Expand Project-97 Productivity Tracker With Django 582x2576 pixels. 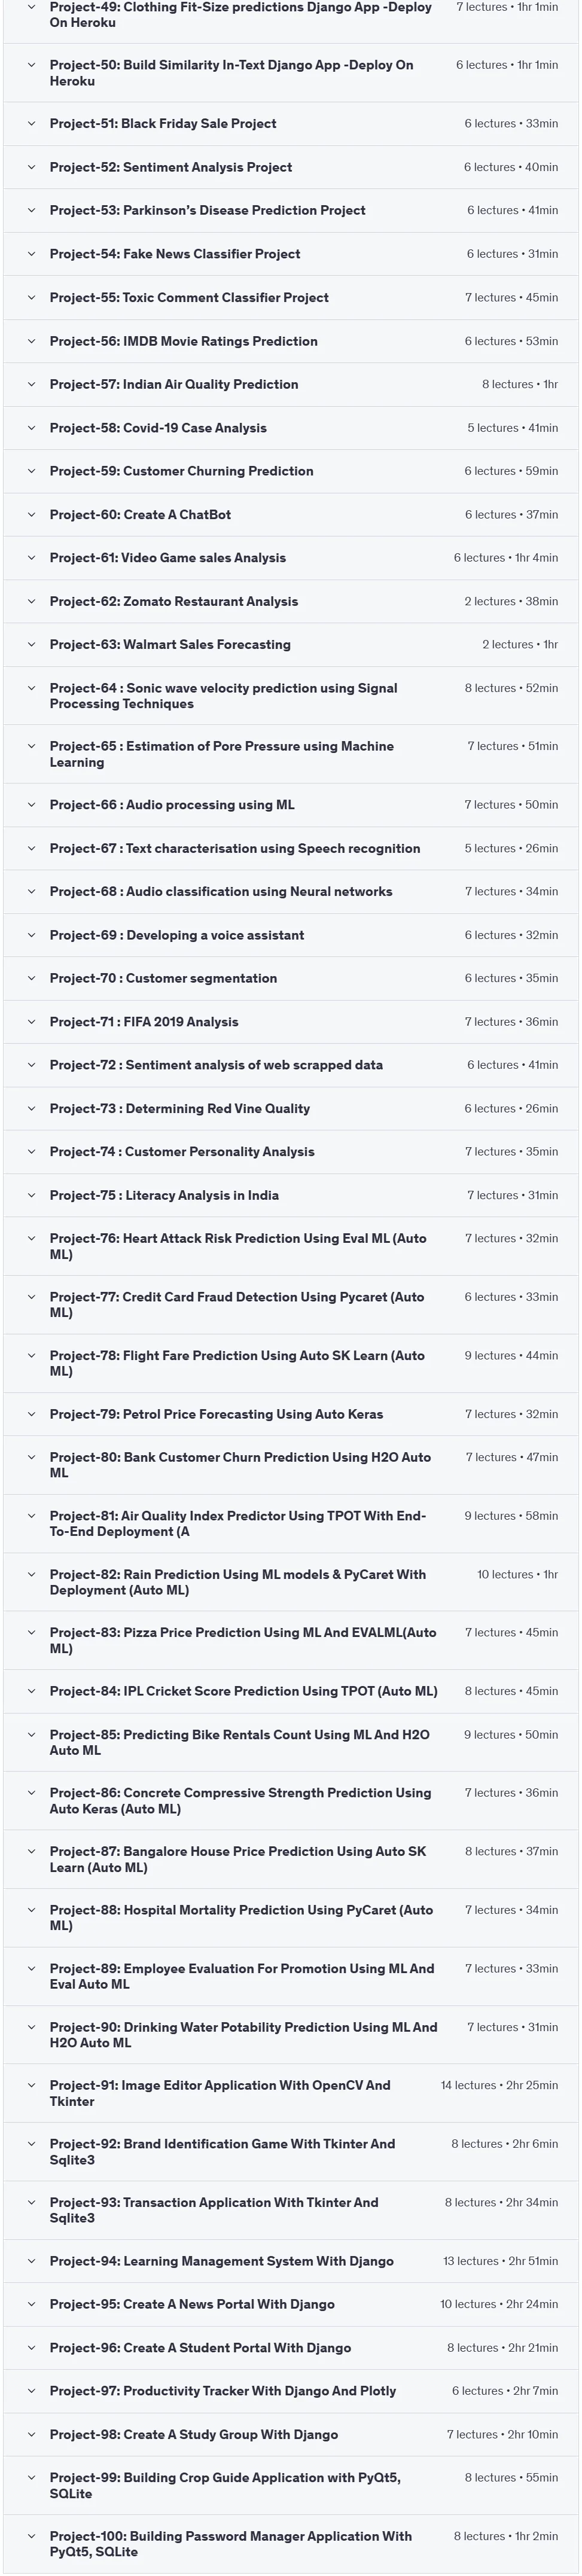pyautogui.click(x=291, y=2392)
